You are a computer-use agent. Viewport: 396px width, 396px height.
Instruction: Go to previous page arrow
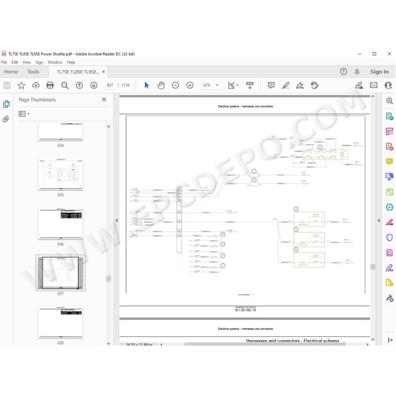[79, 85]
